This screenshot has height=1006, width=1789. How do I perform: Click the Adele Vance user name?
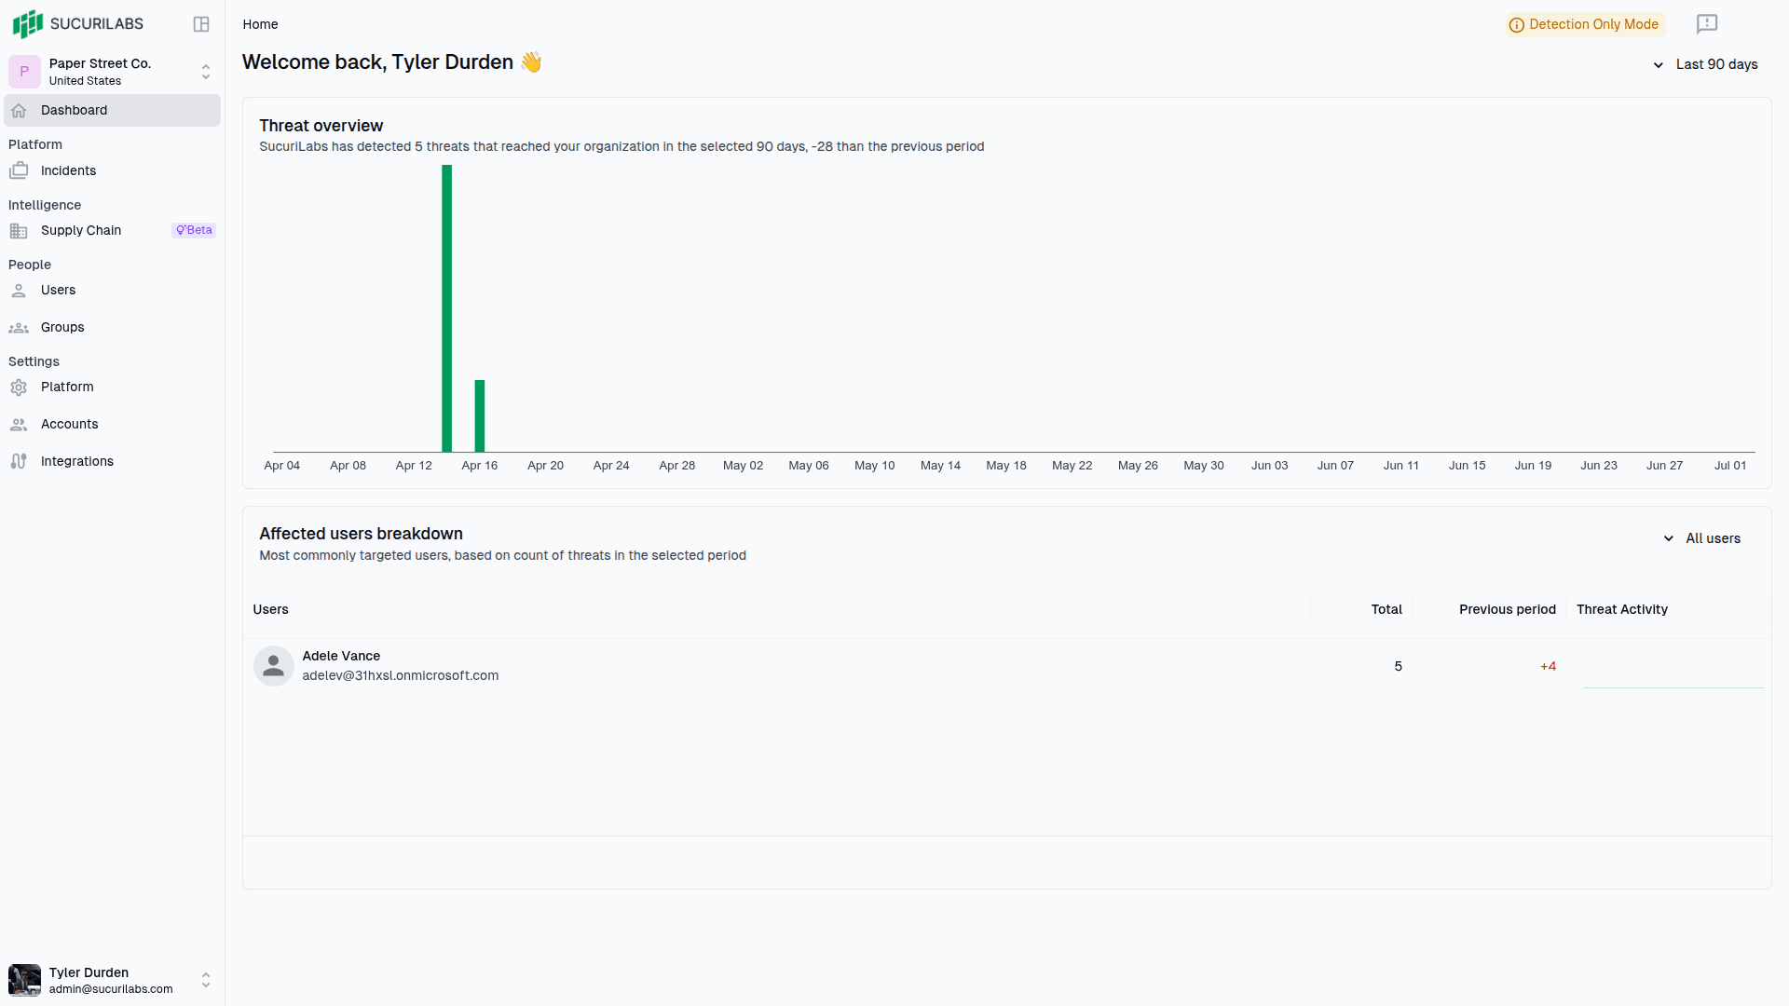341,656
